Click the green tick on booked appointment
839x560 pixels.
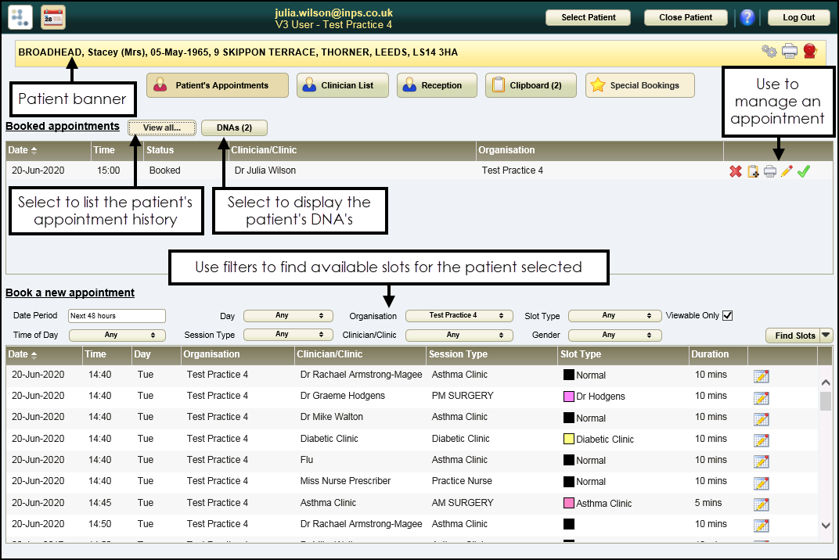[804, 171]
